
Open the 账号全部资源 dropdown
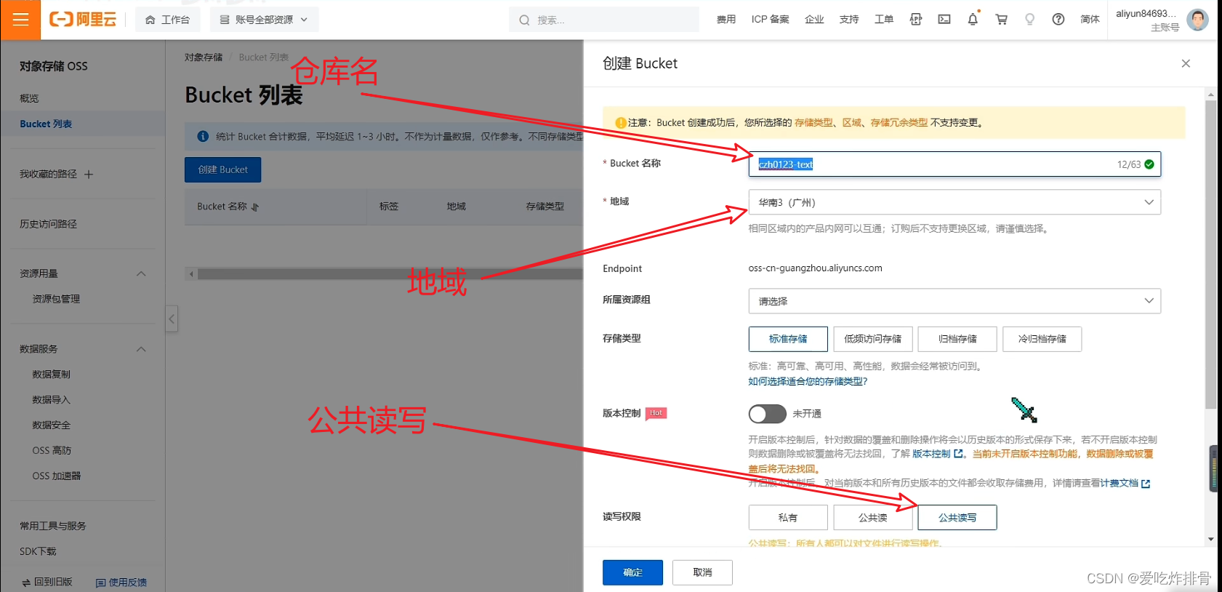265,20
